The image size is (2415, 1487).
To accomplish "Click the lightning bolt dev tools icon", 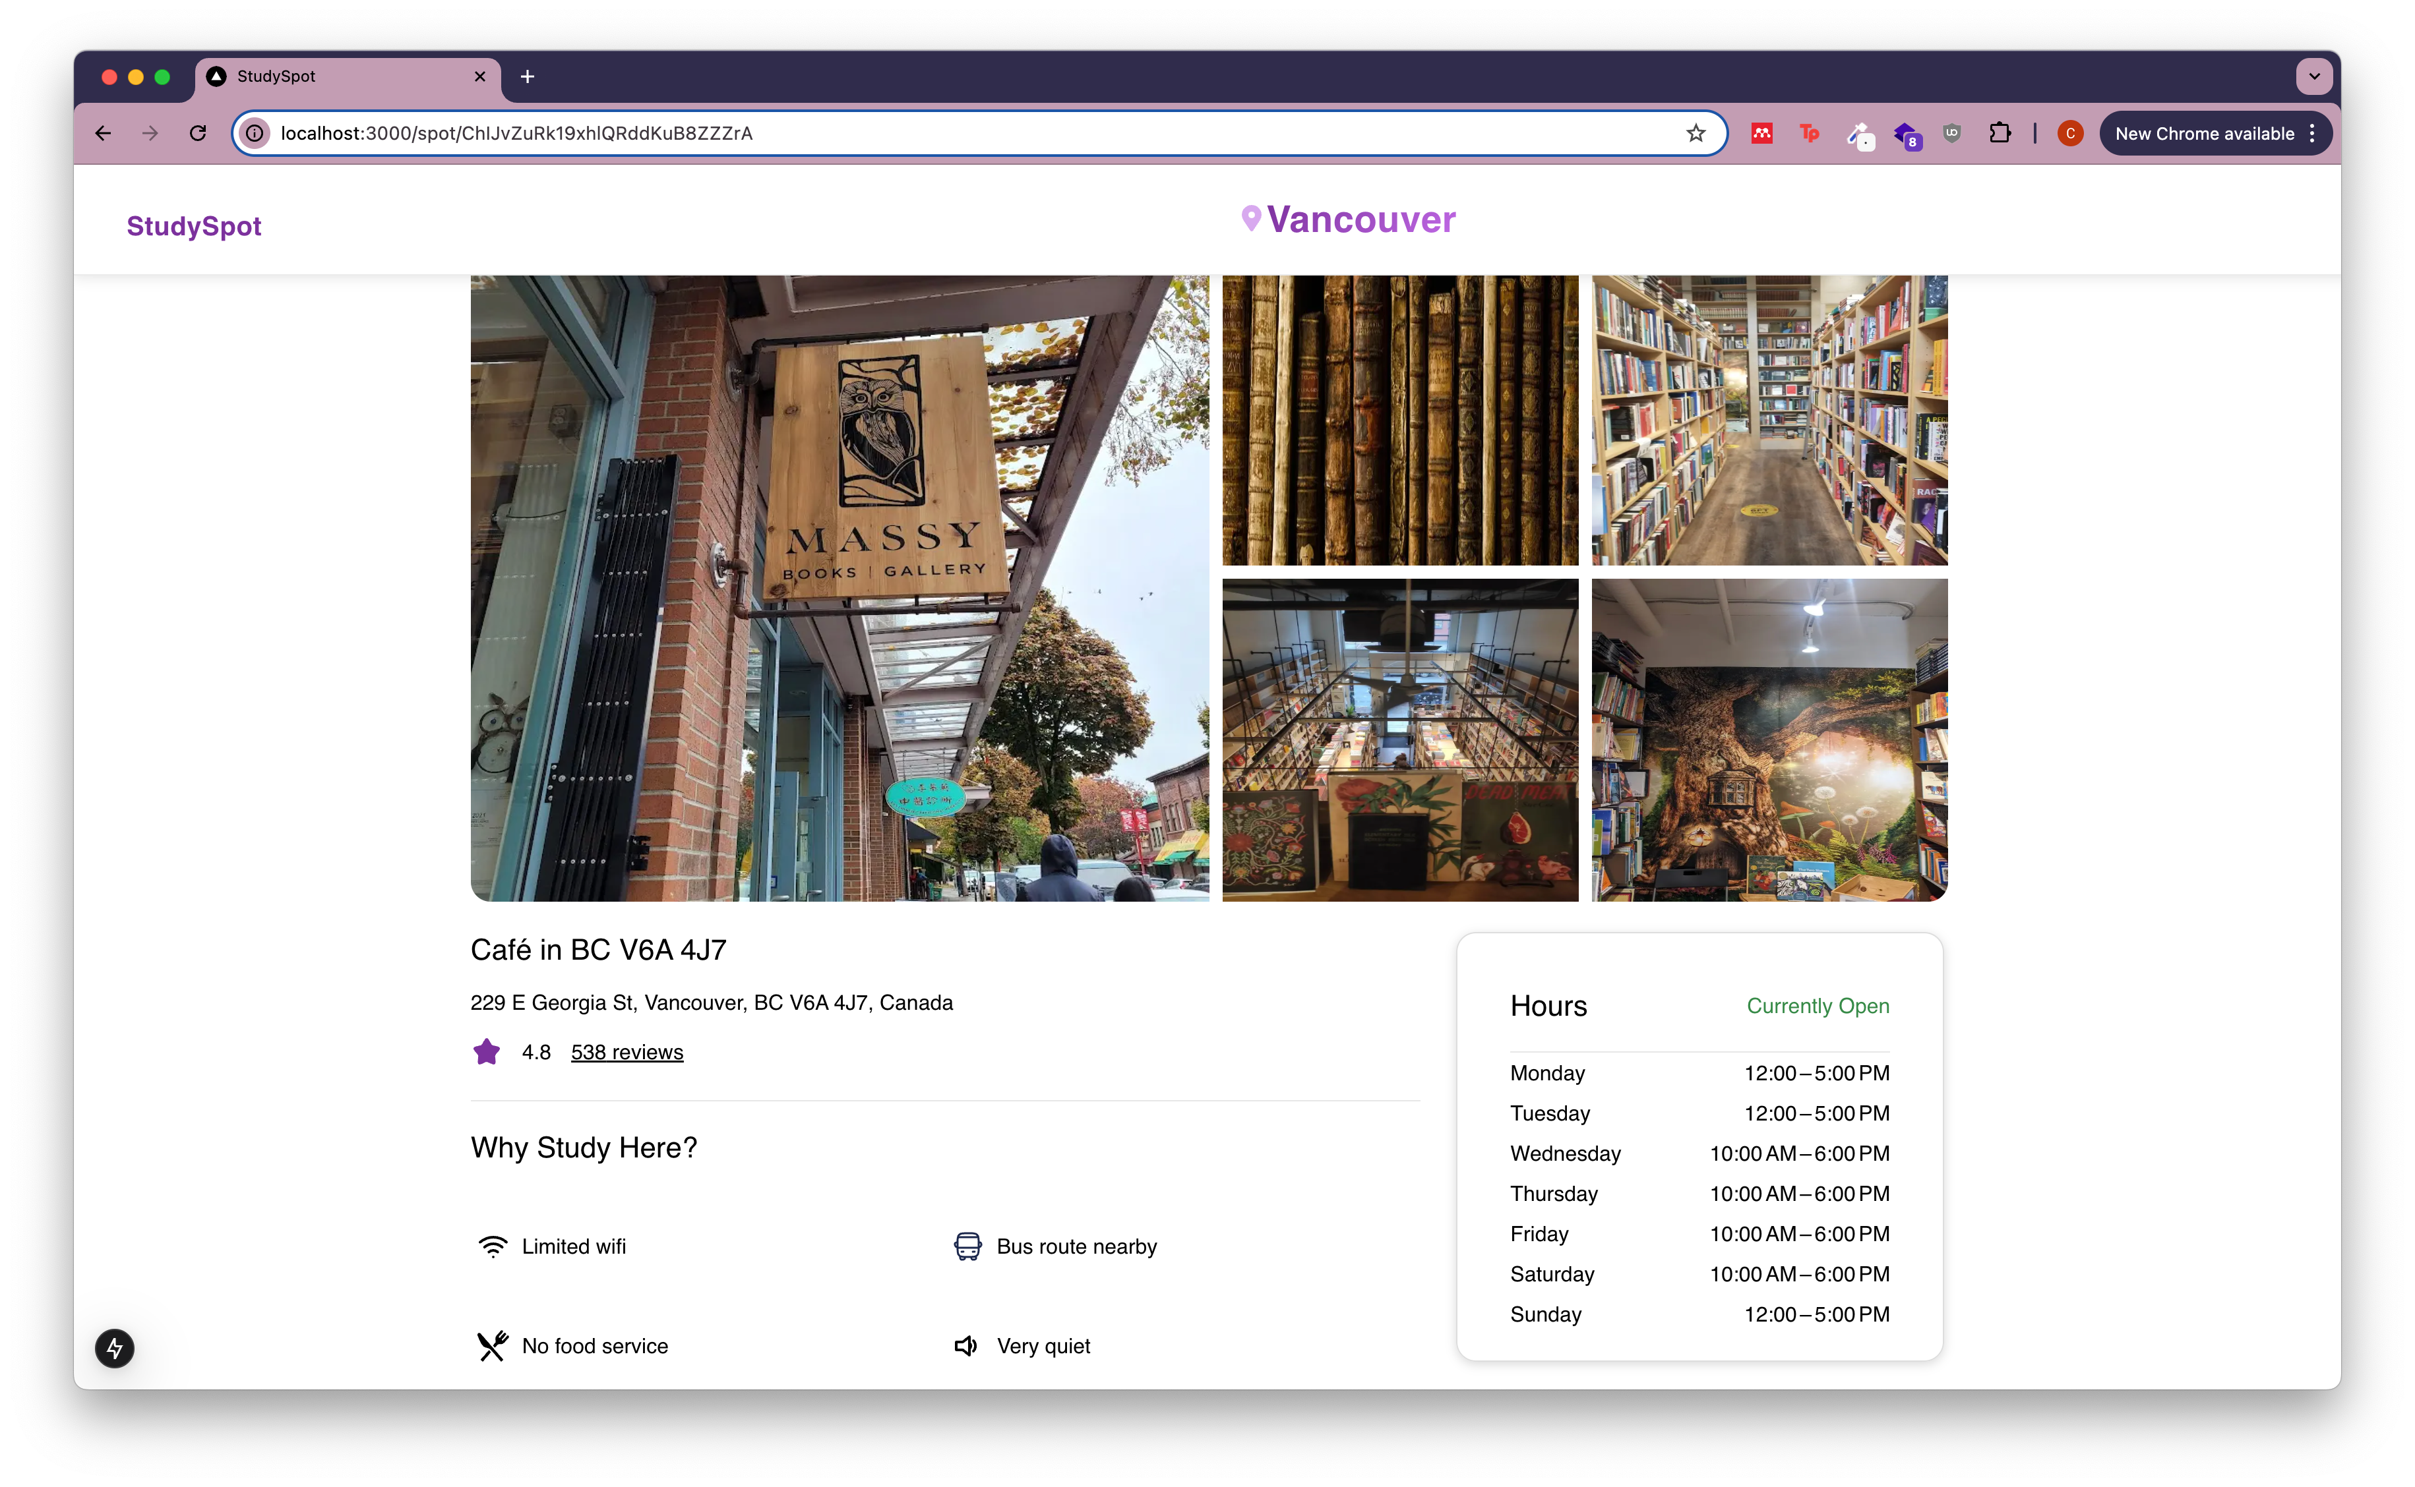I will click(115, 1349).
